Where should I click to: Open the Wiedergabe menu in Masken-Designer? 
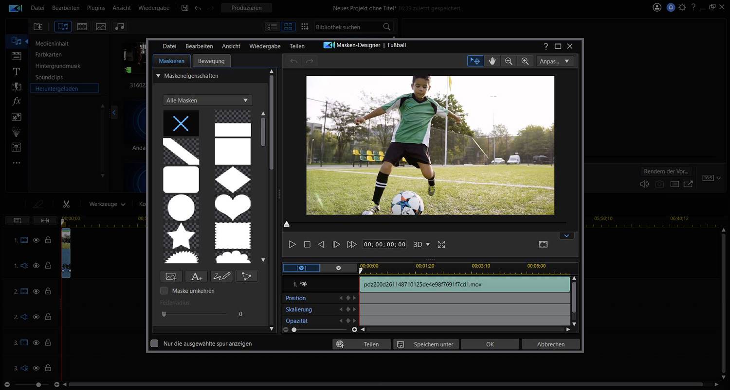[265, 46]
